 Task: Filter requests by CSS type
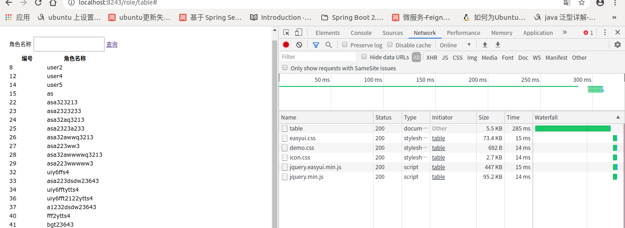click(x=457, y=57)
